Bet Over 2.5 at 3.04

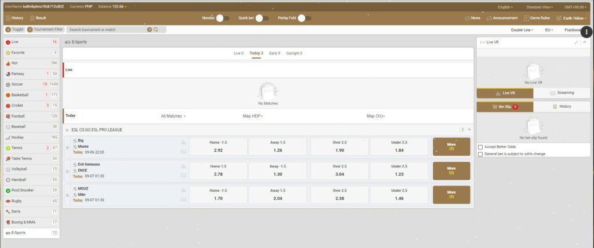[339, 170]
